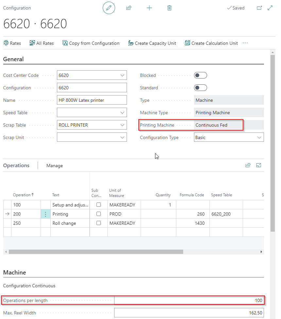This screenshot has width=281, height=319.
Task: Create a new record with the plus icon
Action: click(149, 8)
